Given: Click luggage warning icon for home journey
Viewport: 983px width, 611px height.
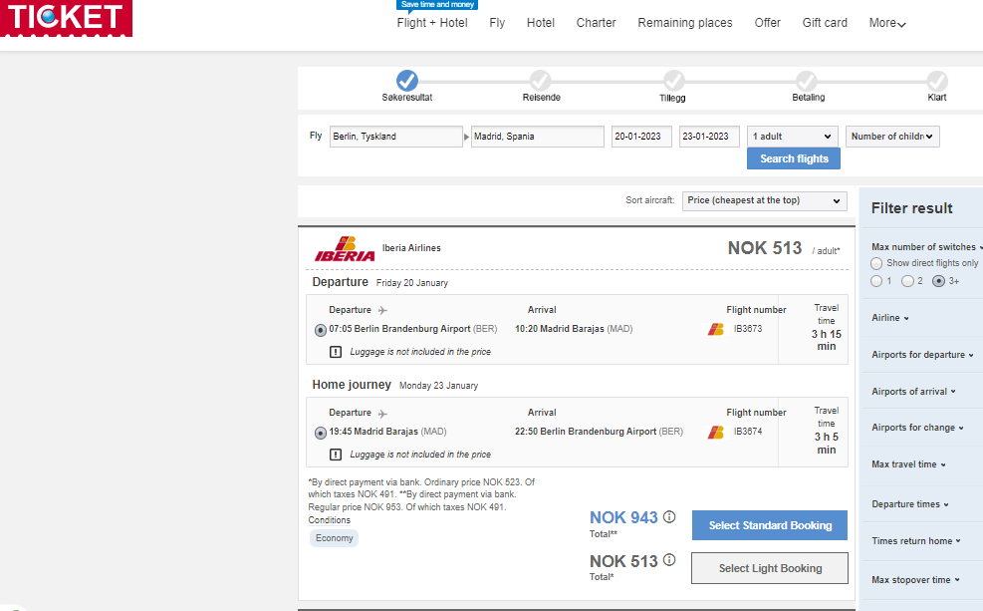Looking at the screenshot, I should point(336,455).
